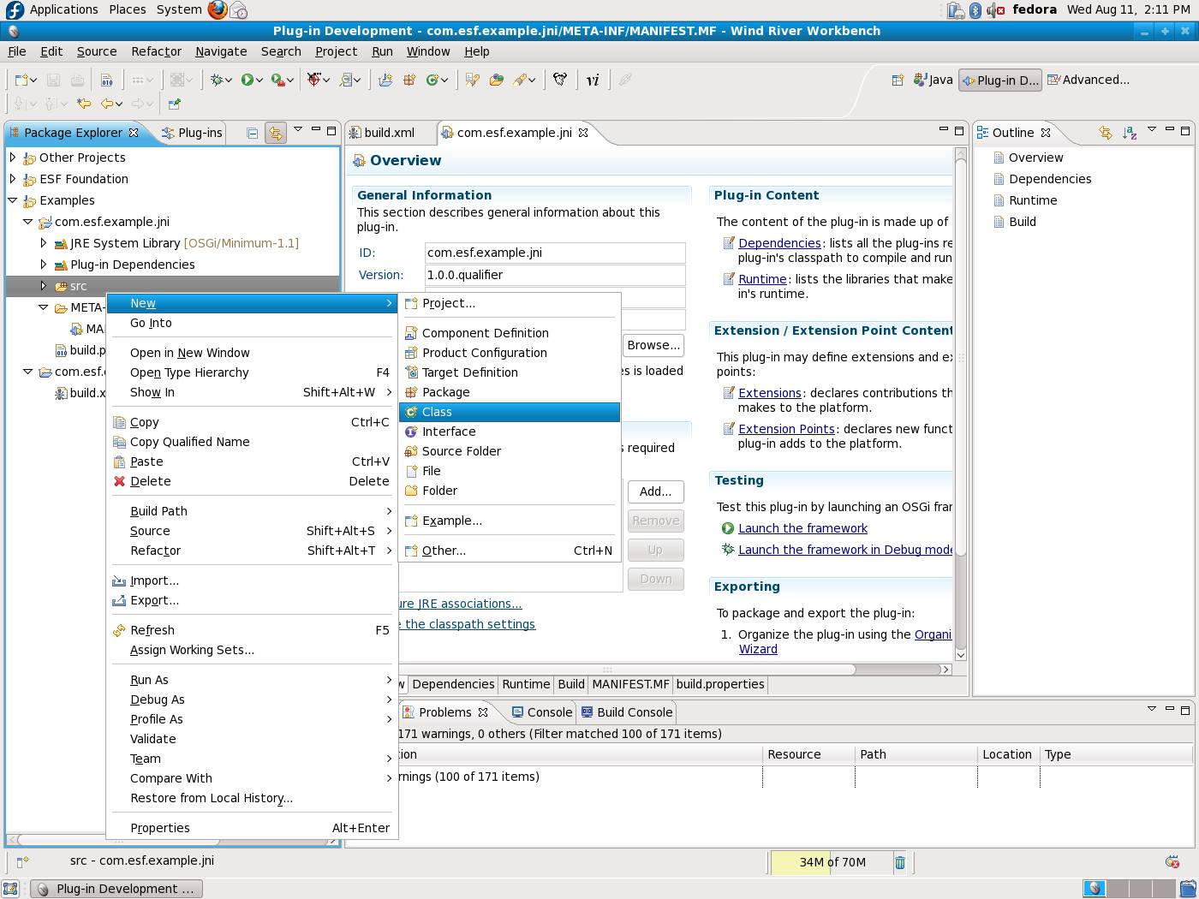
Task: Choose Interface in the New submenu
Action: click(x=510, y=432)
